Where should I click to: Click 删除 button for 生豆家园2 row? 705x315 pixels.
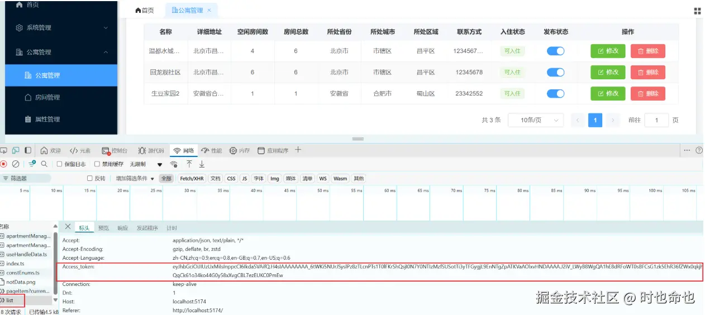tap(648, 93)
